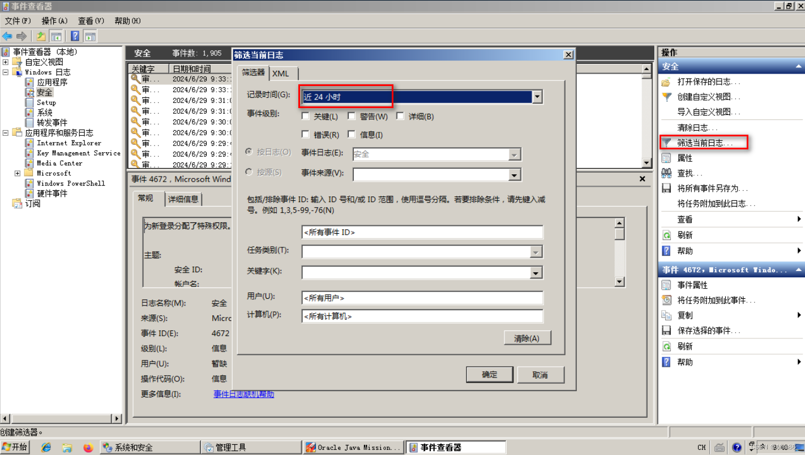
Task: Click the 将所有事件另存为 floppy disk icon
Action: pyautogui.click(x=667, y=188)
